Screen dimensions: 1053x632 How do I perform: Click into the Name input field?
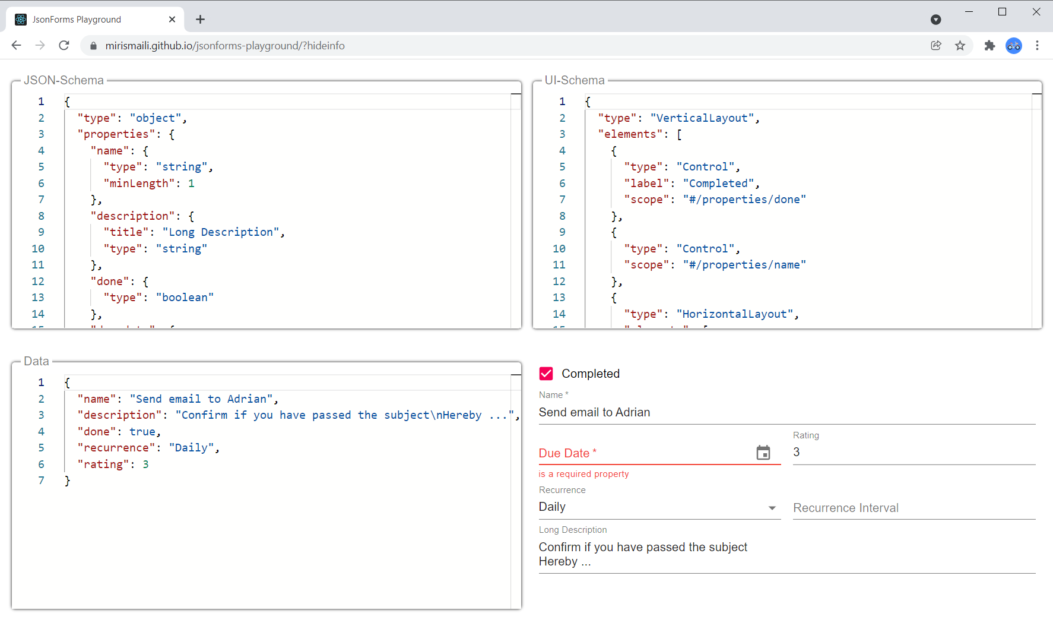point(787,412)
